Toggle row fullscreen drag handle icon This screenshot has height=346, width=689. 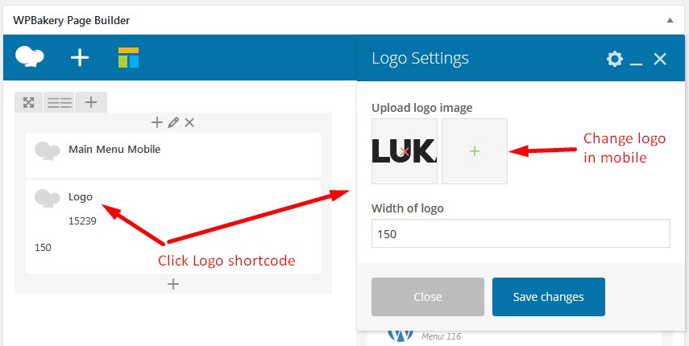click(x=28, y=103)
